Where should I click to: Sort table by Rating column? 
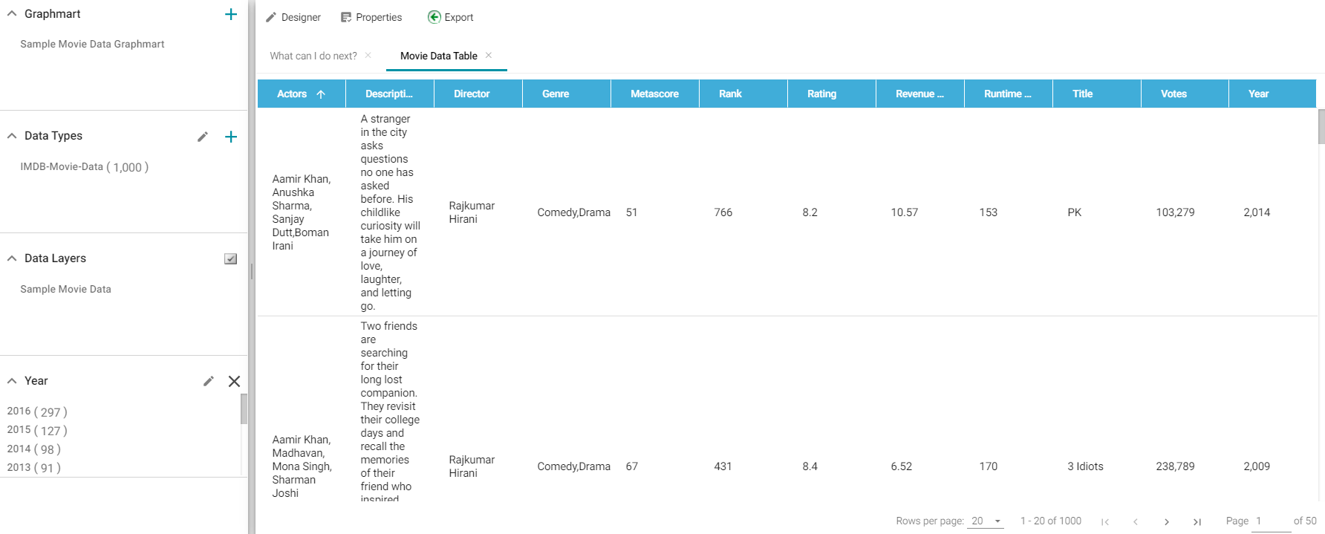coord(831,94)
